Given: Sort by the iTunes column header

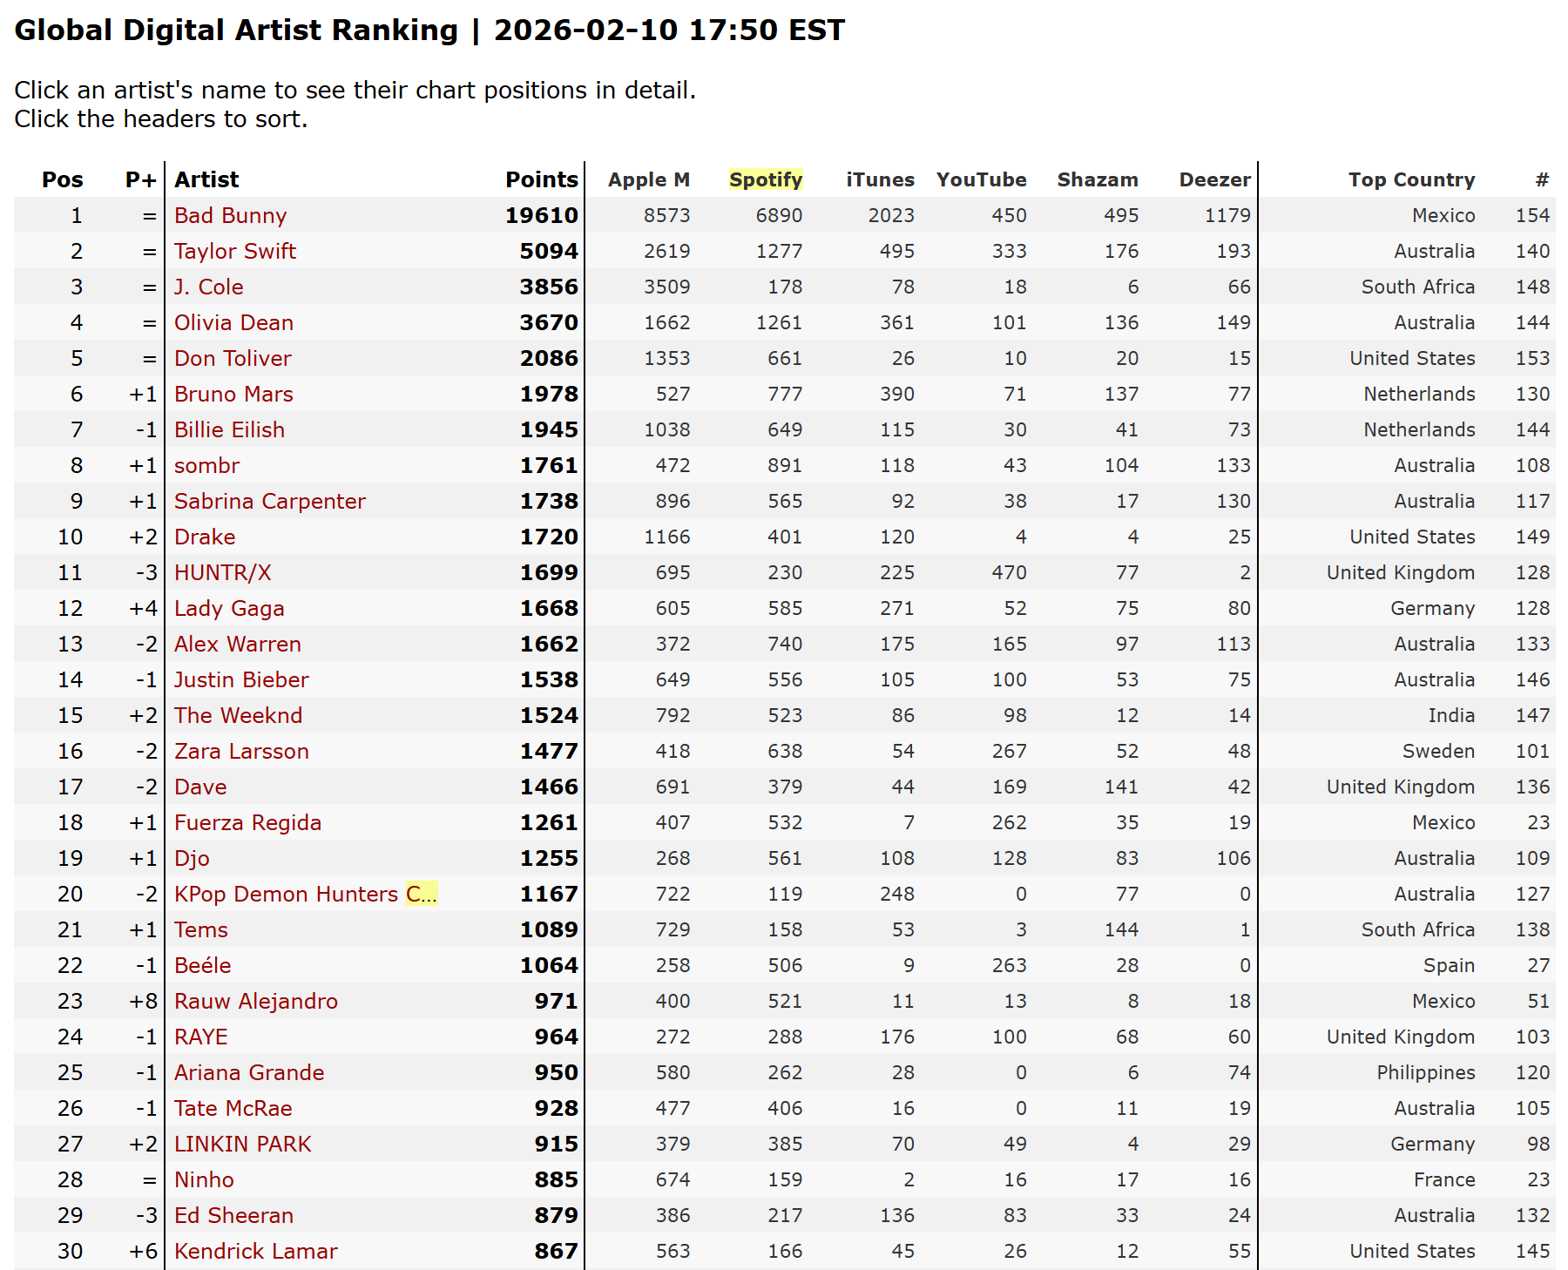Looking at the screenshot, I should [880, 179].
